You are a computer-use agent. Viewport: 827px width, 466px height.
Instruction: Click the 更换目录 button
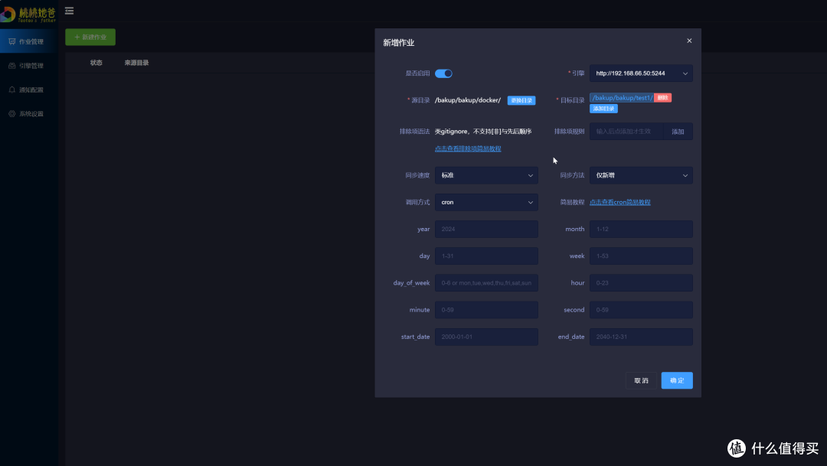click(x=521, y=100)
